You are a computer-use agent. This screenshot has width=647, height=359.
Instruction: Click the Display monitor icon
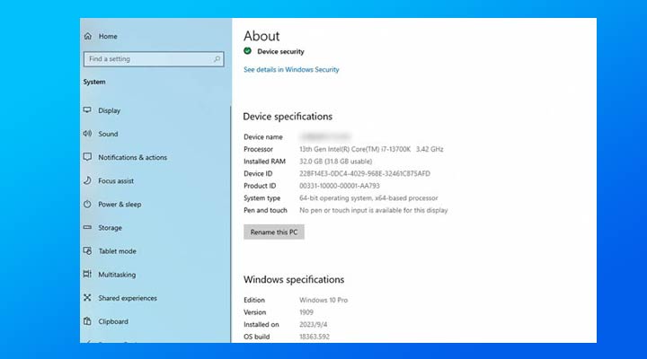click(x=87, y=110)
